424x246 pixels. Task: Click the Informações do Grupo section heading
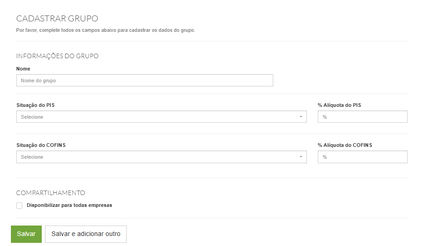tap(57, 56)
